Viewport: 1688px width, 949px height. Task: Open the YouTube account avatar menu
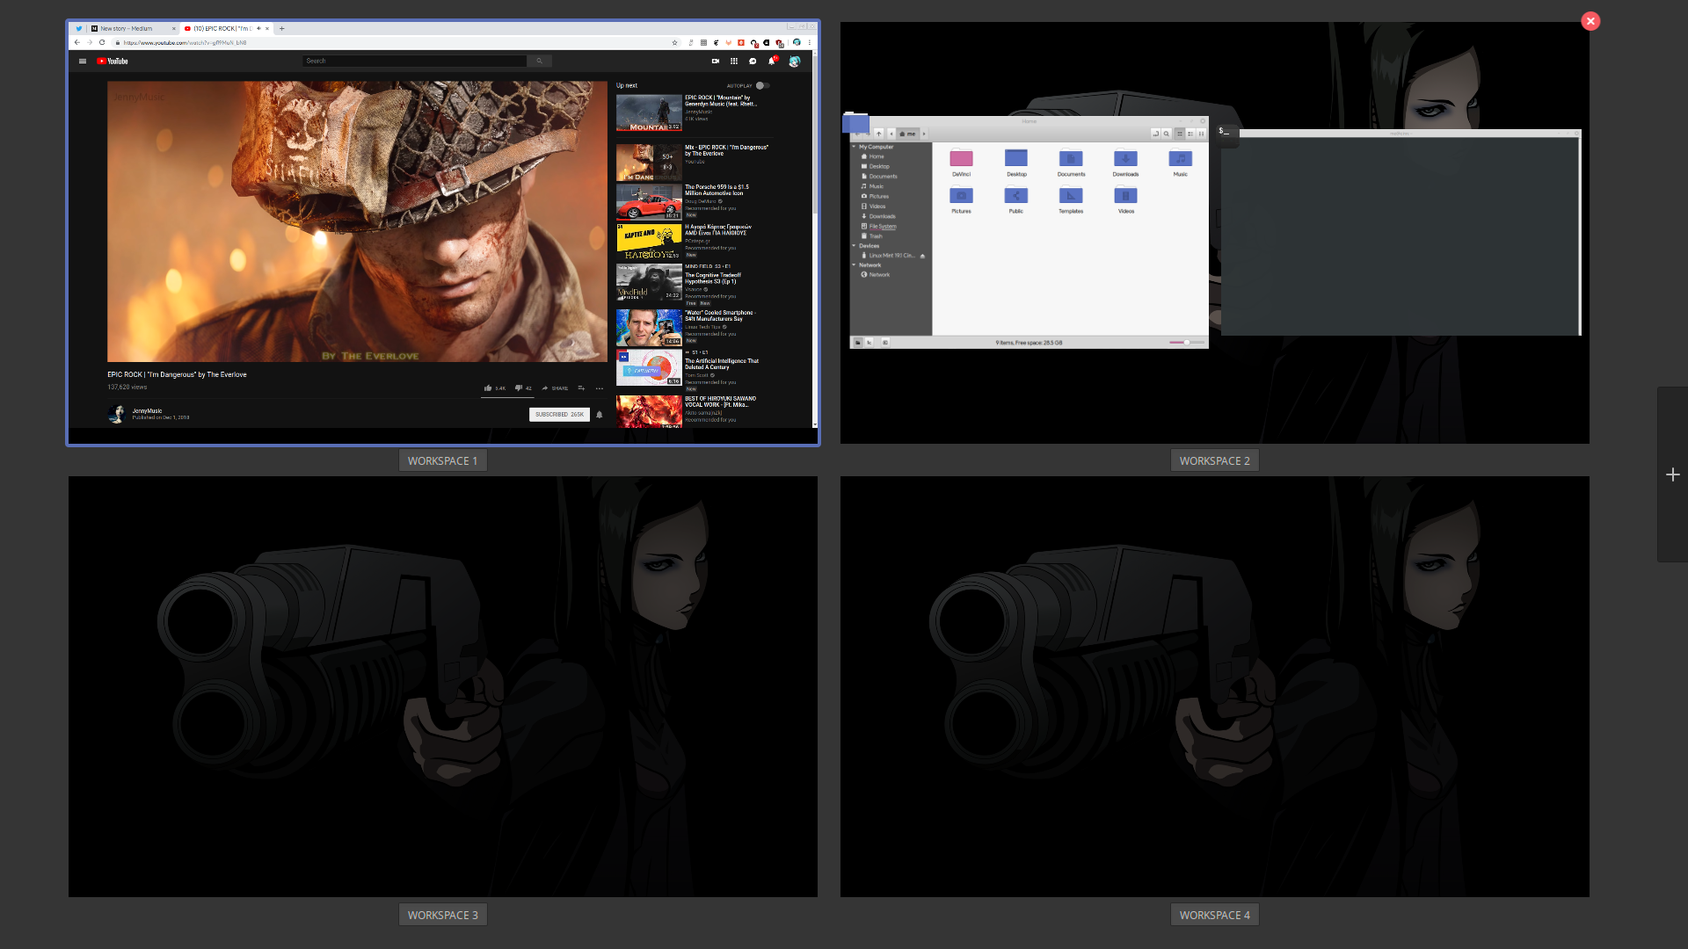coord(795,62)
